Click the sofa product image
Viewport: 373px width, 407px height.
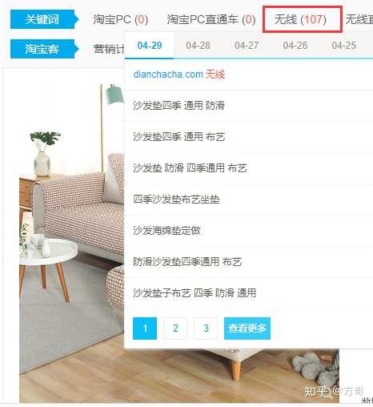coord(71,240)
